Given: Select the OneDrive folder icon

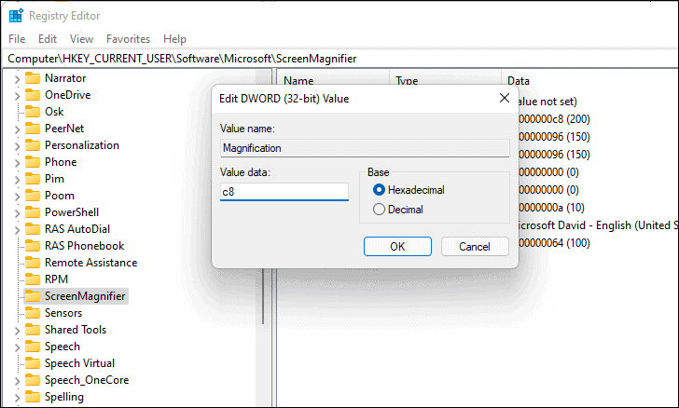Looking at the screenshot, I should 33,95.
